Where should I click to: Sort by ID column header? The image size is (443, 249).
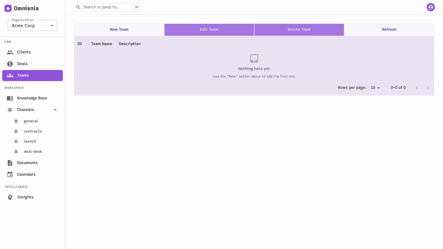79,44
